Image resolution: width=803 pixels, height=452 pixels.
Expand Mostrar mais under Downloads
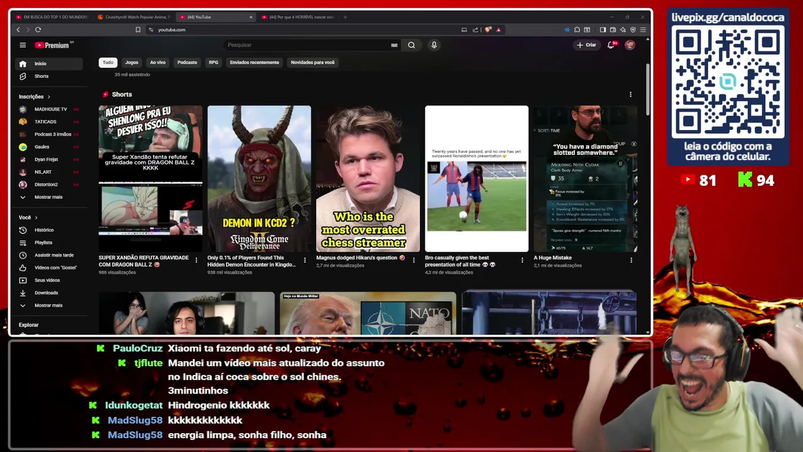50,305
